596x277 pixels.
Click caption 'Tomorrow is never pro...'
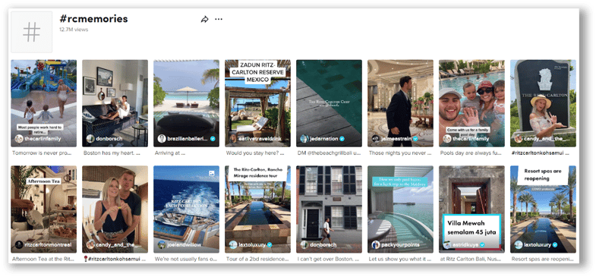(41, 153)
